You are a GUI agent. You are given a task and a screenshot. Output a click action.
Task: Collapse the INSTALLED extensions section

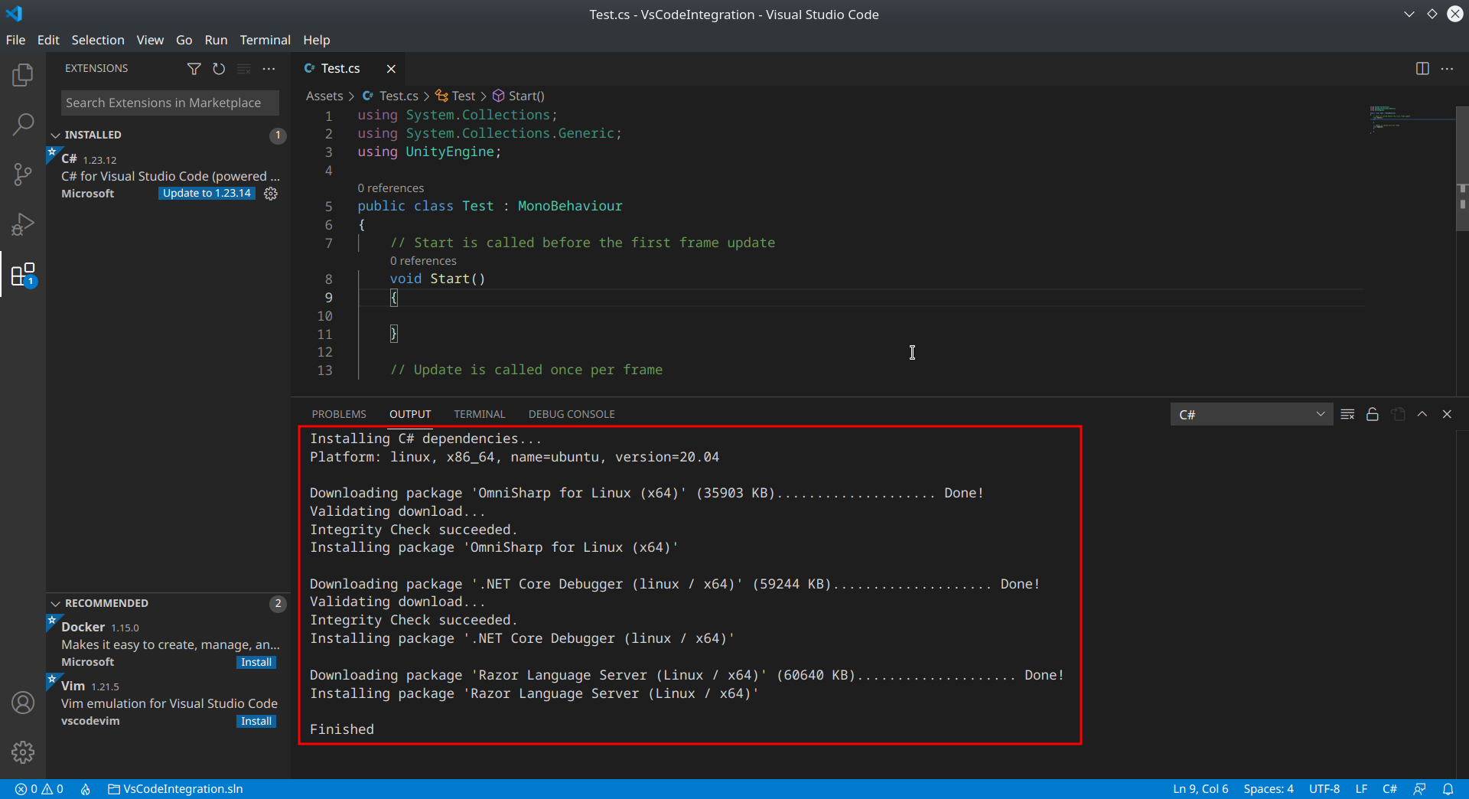[x=55, y=135]
